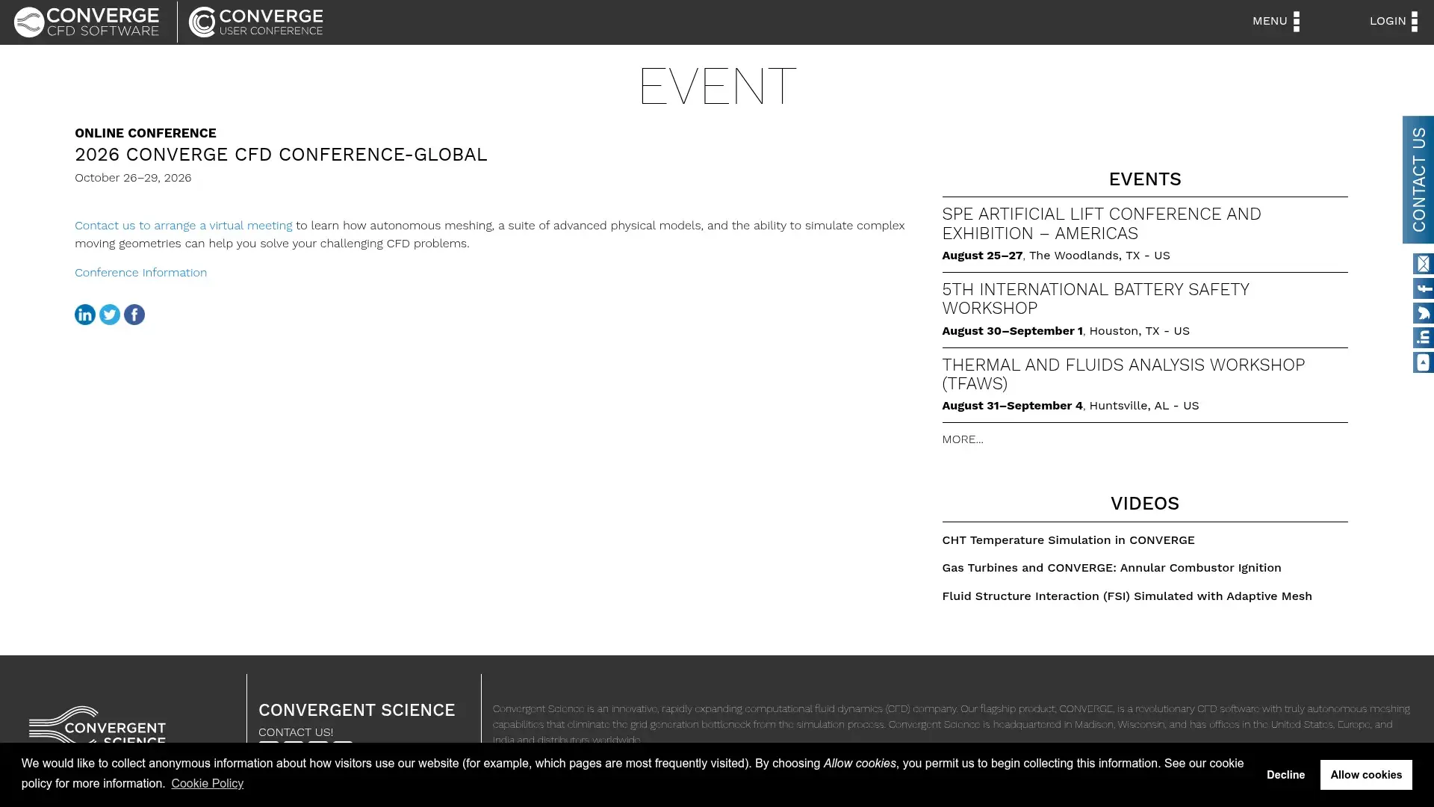
Task: Share the event on LinkedIn
Action: (x=85, y=315)
